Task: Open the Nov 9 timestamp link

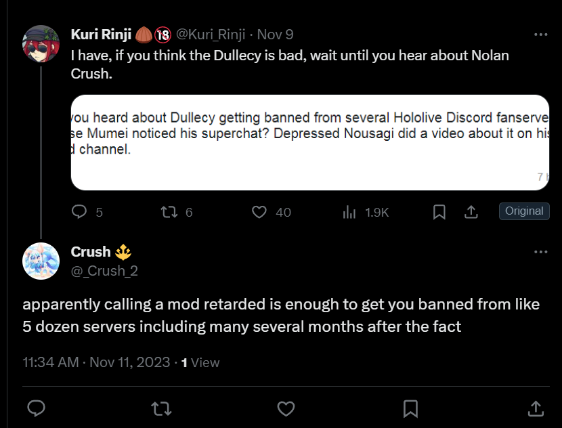Action: click(276, 35)
